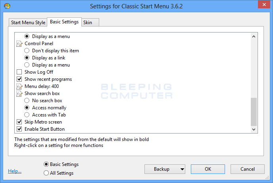Open the Basic Settings tab

pyautogui.click(x=64, y=22)
